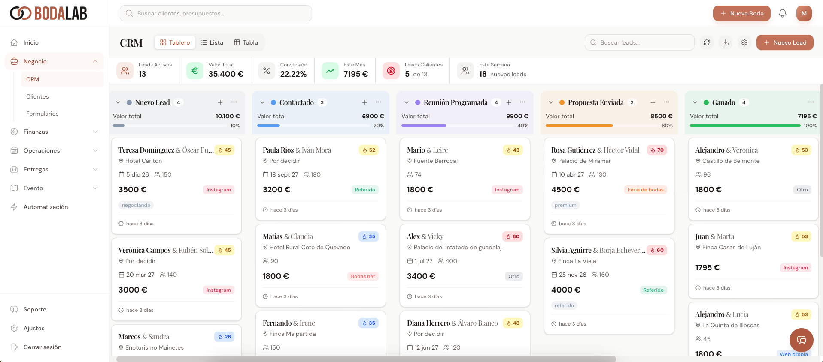Click score badge 70 on Rosa Gutiérrez card
The height and width of the screenshot is (362, 823).
pos(657,150)
